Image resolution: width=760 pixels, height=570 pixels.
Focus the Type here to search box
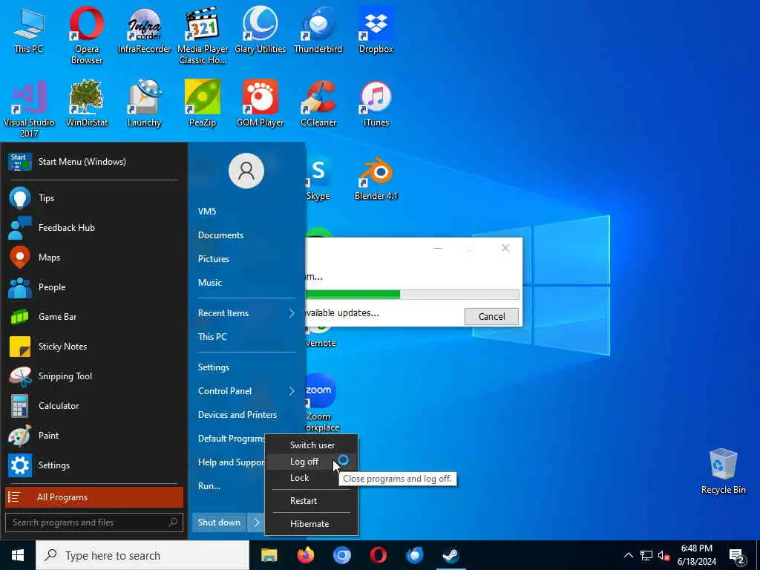[x=142, y=555]
